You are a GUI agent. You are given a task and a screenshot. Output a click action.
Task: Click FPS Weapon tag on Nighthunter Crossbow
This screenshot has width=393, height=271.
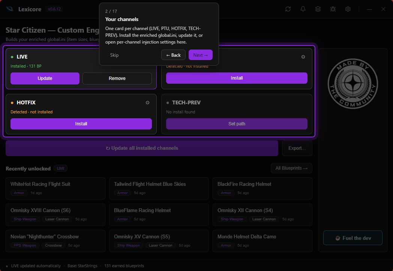[25, 245]
